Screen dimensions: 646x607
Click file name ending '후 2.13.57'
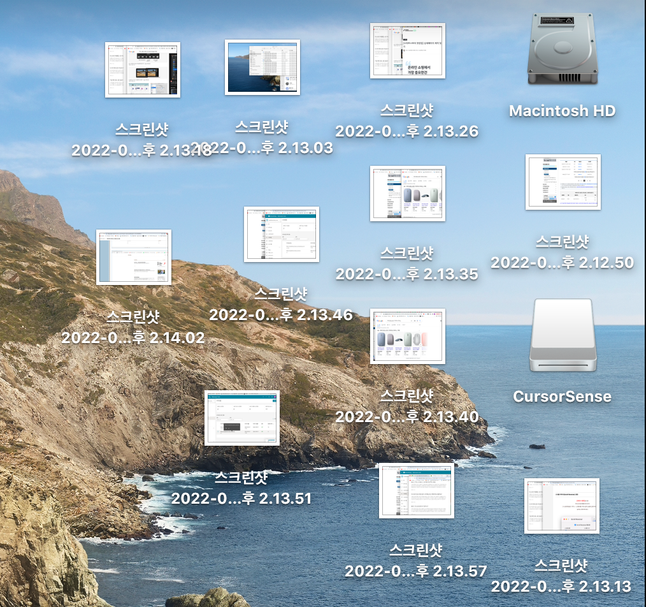[x=416, y=560]
